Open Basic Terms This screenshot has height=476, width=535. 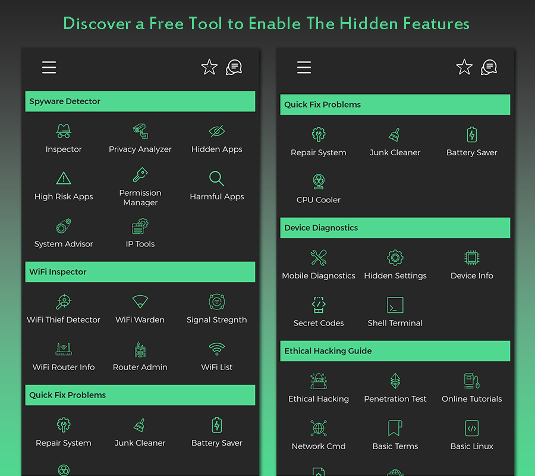[395, 436]
